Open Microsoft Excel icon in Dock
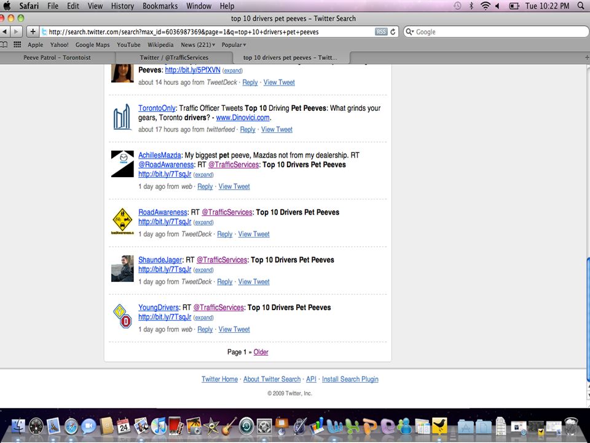This screenshot has height=443, width=590. point(353,426)
